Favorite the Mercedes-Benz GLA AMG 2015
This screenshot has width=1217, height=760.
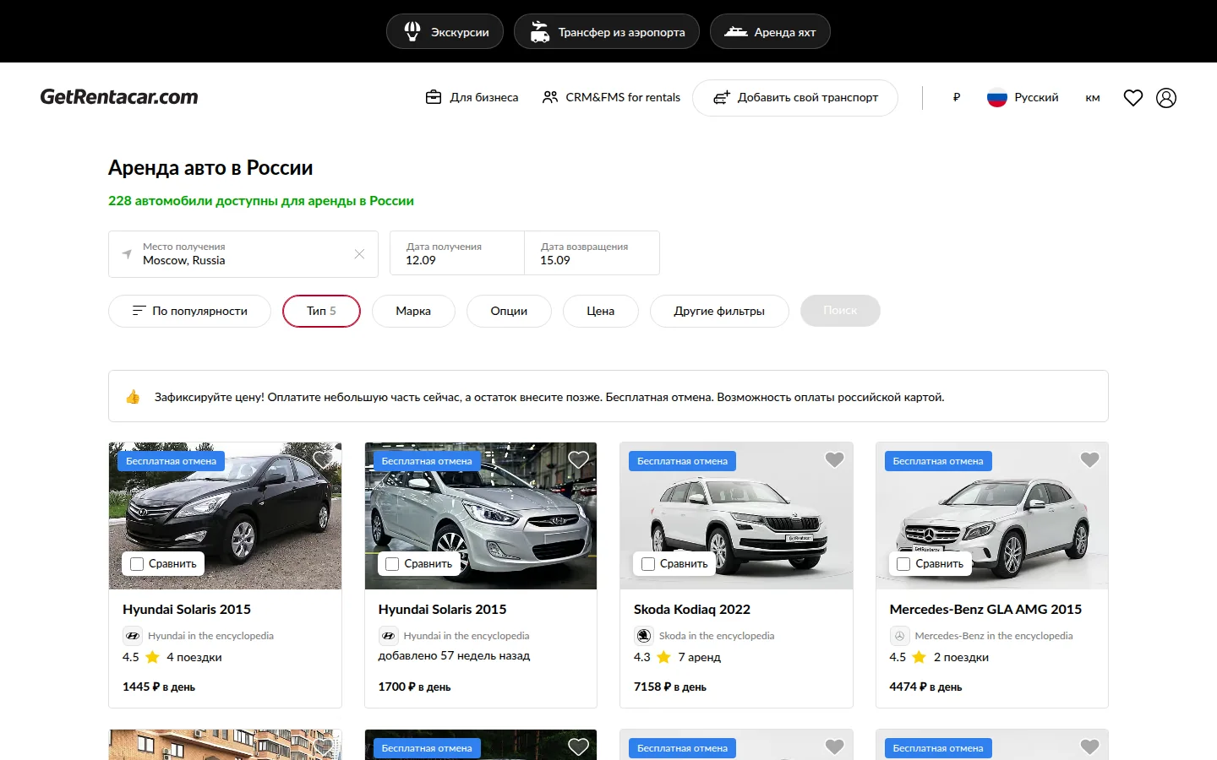click(x=1089, y=460)
